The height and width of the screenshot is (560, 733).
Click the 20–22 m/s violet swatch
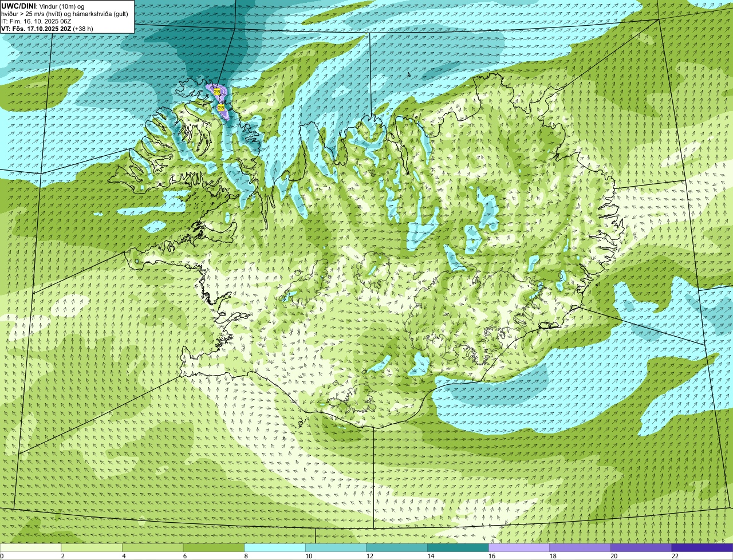[641, 547]
